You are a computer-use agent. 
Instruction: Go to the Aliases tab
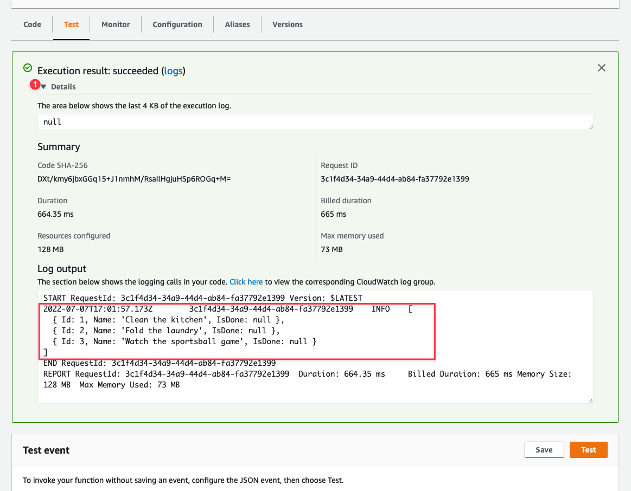tap(238, 24)
